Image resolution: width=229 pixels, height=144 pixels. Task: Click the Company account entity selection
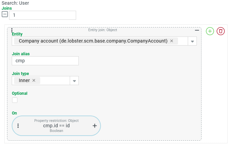pyautogui.click(x=93, y=41)
